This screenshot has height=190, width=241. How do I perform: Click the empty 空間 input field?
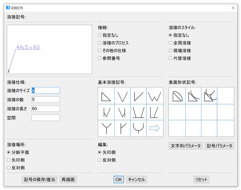[46, 118]
